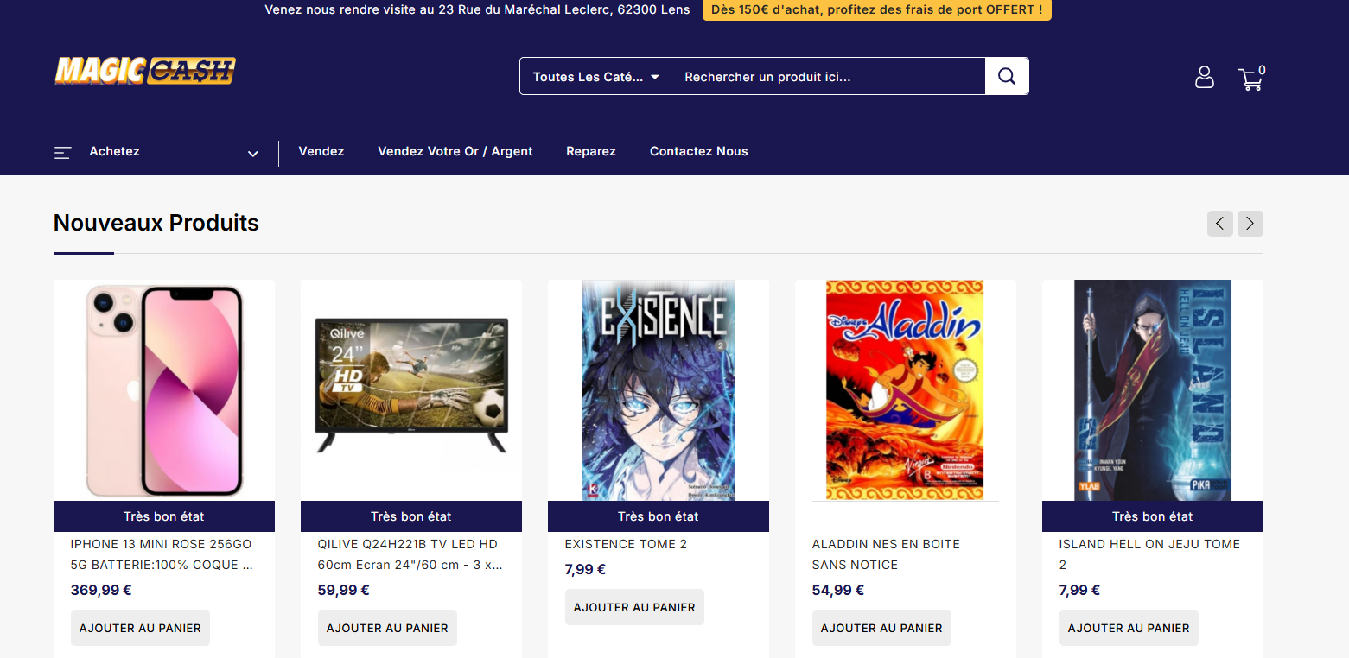Viewport: 1349px width, 658px height.
Task: Click the Magic Cash logo
Action: (145, 71)
